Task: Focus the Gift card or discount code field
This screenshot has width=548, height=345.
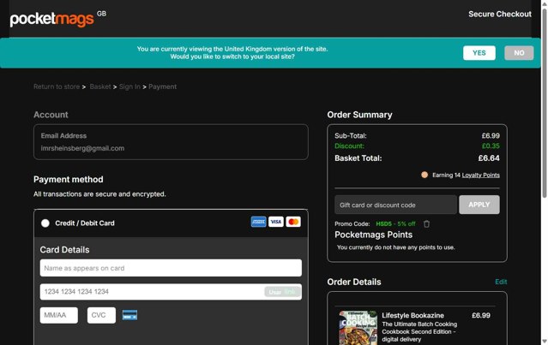Action: click(395, 205)
